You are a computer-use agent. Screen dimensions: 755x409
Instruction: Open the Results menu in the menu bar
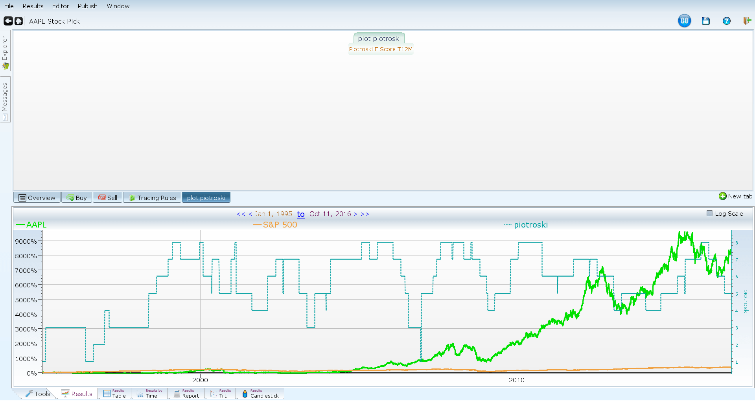pyautogui.click(x=33, y=6)
